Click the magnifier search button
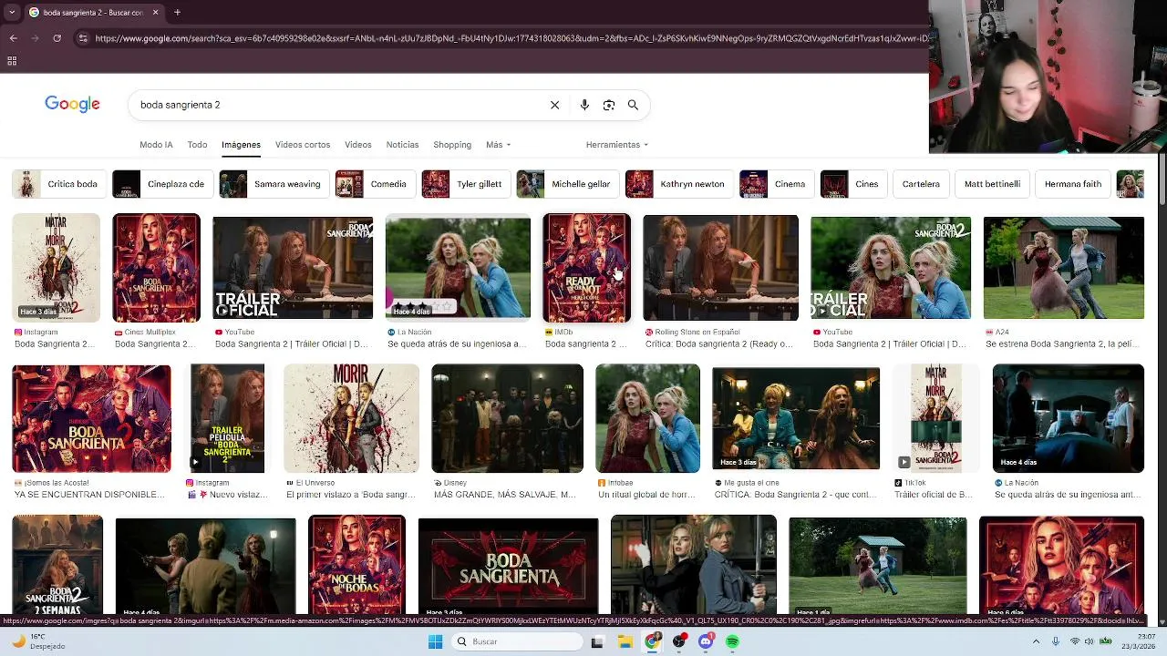1167x656 pixels. click(633, 105)
